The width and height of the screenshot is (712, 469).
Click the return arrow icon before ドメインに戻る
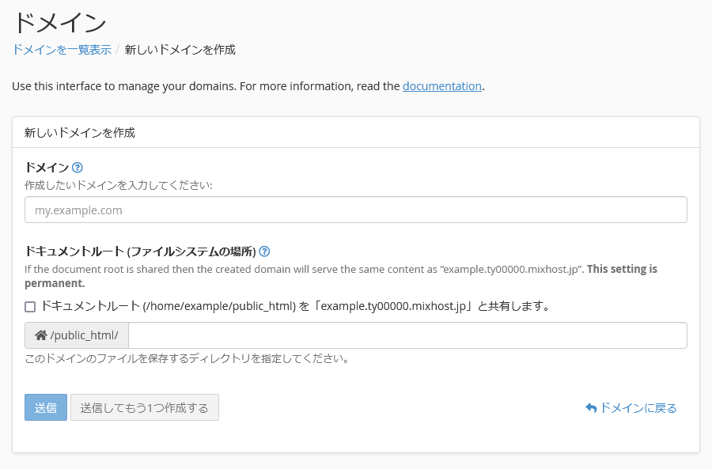[591, 408]
